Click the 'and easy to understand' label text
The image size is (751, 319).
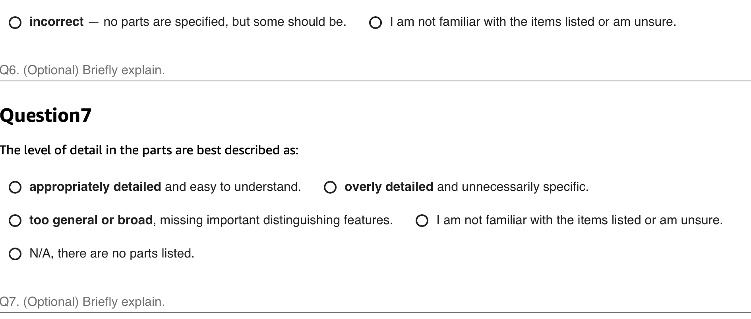233,187
